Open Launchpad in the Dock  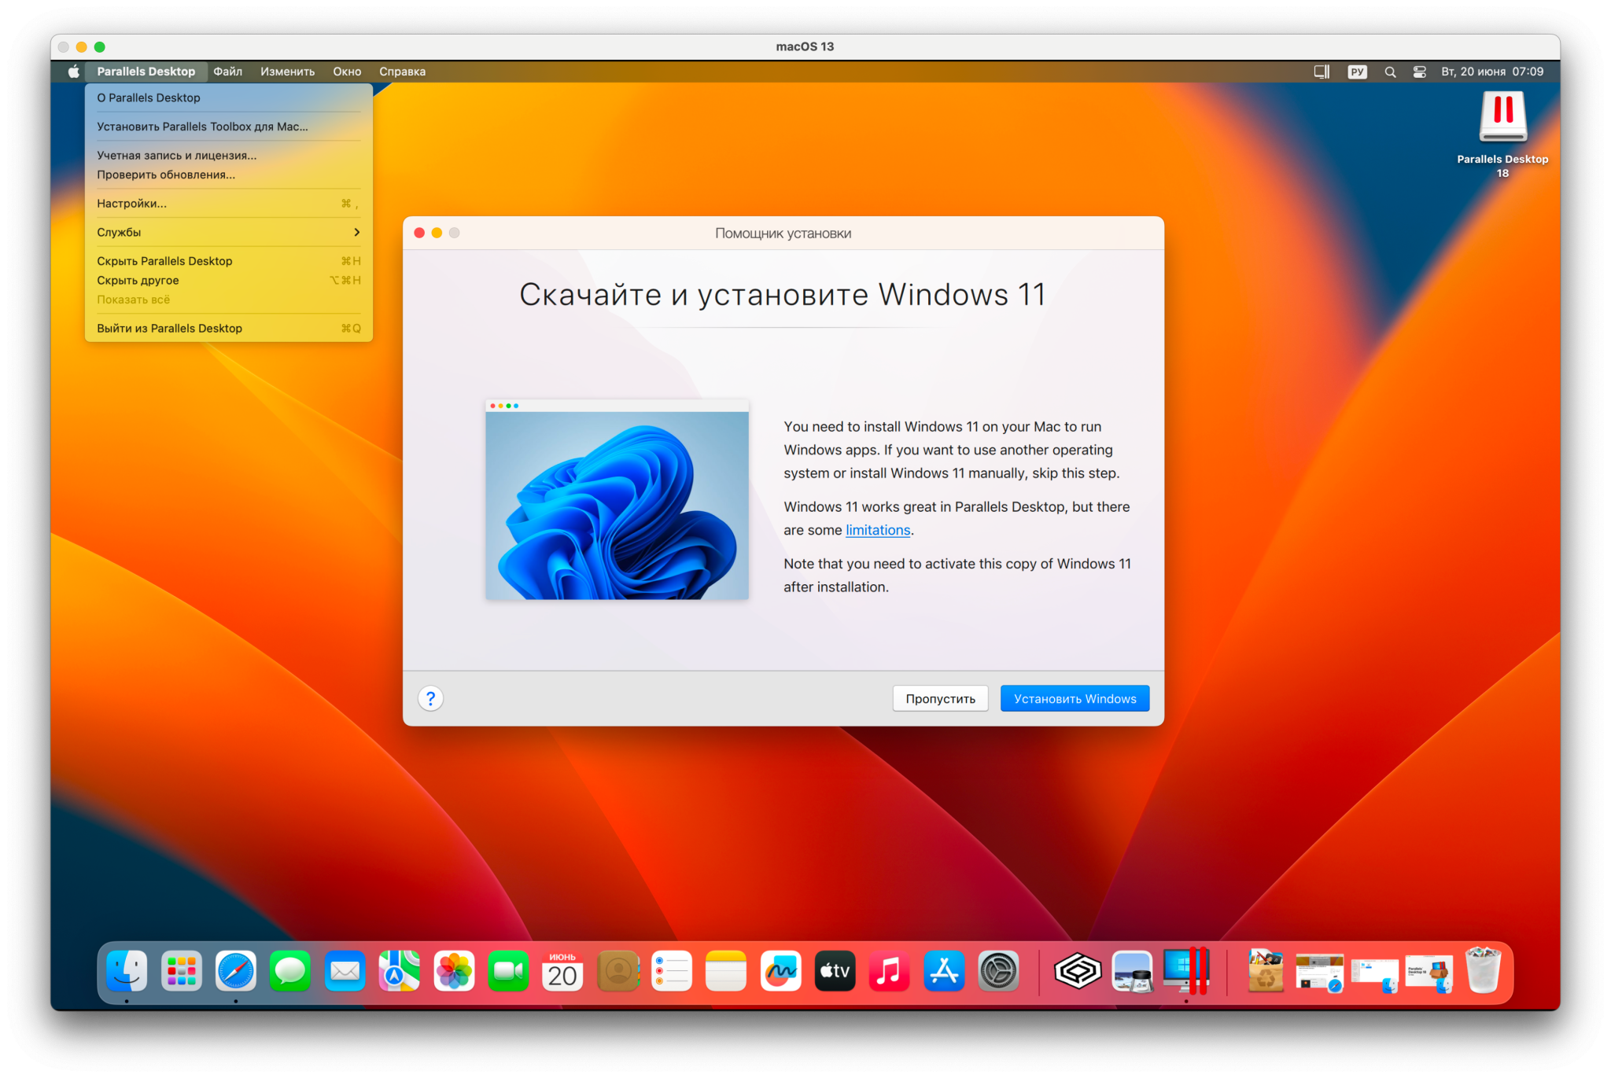click(181, 972)
